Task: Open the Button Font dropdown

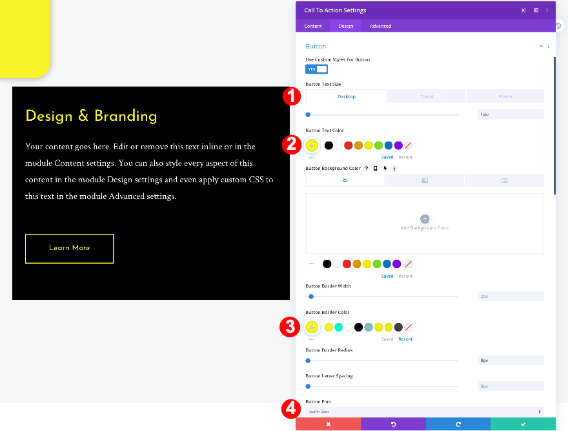Action: tap(425, 412)
